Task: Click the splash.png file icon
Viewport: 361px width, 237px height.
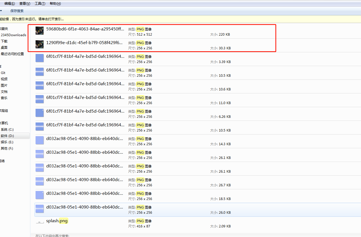Action: click(x=40, y=222)
